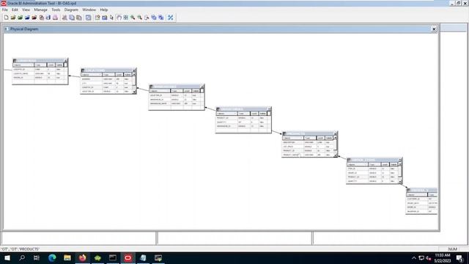Open the Manage menu
Screen dimensions: 469x264
click(x=41, y=10)
